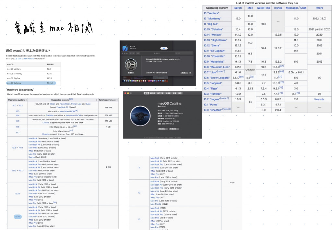Click the help question mark in Software Update
The image size is (332, 230).
(x=190, y=73)
